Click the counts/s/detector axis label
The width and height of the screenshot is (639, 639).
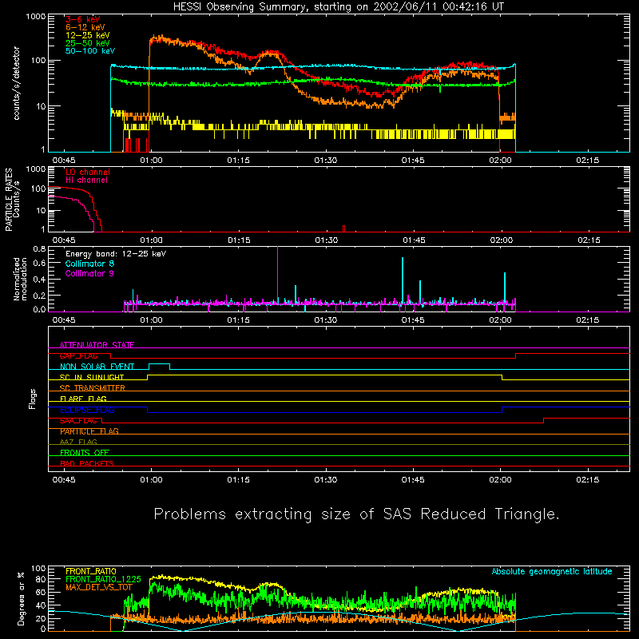point(16,83)
